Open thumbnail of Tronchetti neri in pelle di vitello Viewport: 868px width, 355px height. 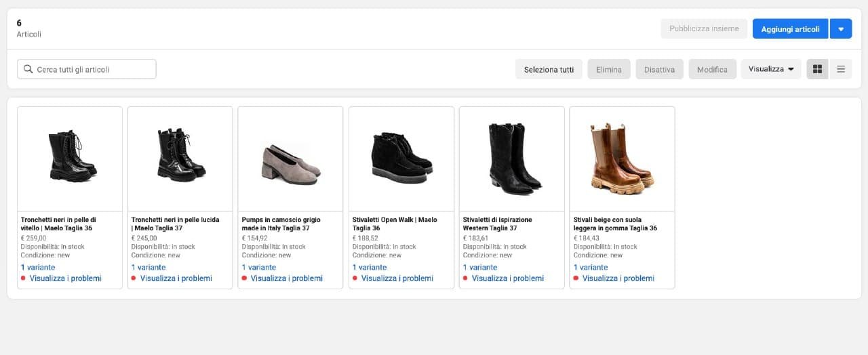pos(70,159)
